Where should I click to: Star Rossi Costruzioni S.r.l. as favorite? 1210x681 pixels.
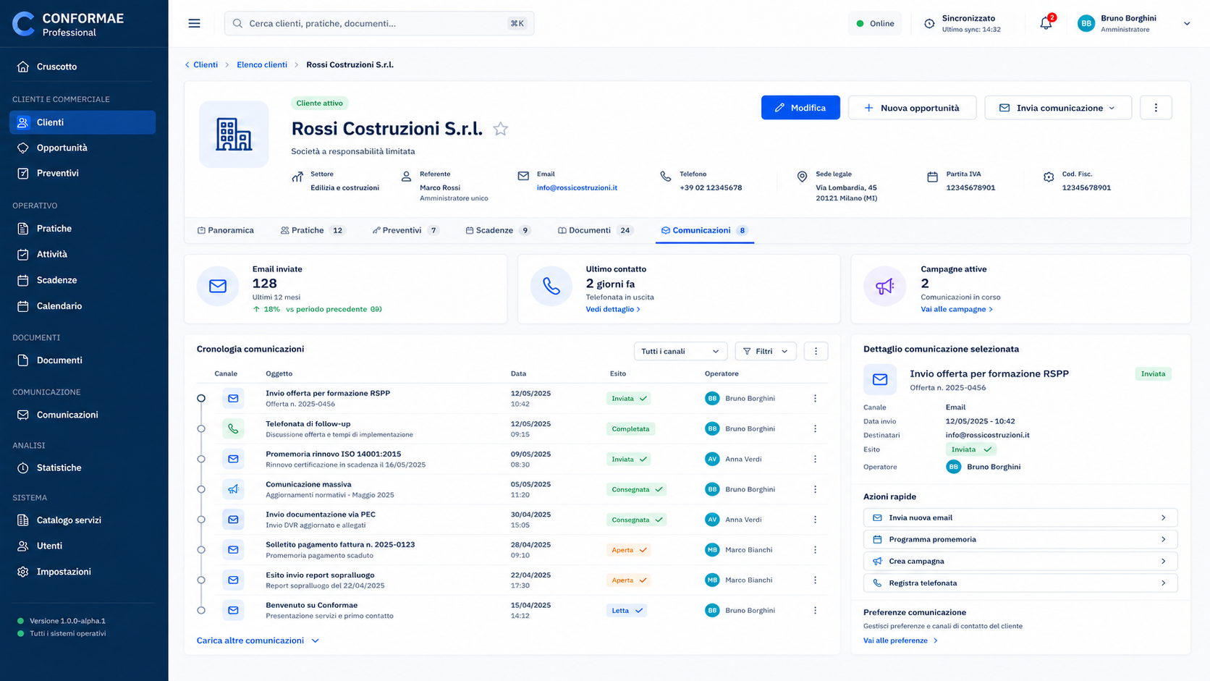tap(500, 129)
